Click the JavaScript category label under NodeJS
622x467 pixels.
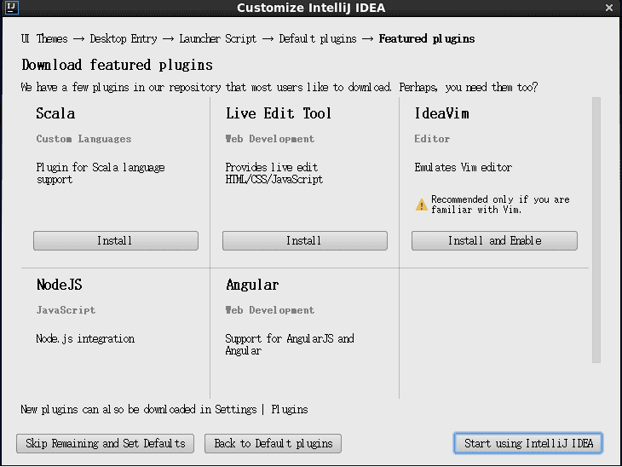[66, 310]
